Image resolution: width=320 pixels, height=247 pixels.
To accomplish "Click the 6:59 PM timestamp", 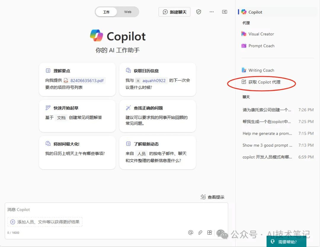I will point(306,157).
